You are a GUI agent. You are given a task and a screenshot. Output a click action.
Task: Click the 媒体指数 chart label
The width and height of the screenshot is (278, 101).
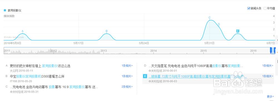pyautogui.click(x=9, y=16)
